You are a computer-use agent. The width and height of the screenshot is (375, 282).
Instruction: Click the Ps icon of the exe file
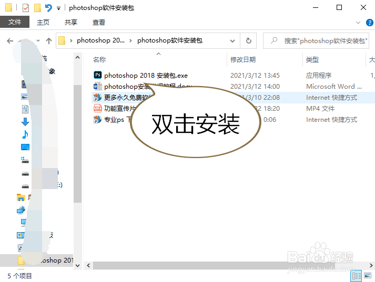pyautogui.click(x=98, y=75)
